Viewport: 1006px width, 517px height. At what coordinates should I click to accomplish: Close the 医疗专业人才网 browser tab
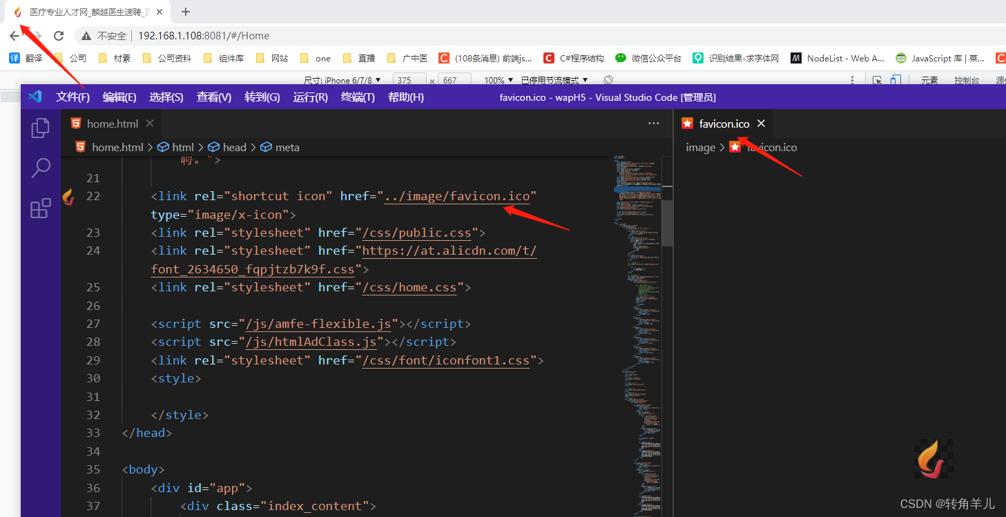(x=161, y=12)
